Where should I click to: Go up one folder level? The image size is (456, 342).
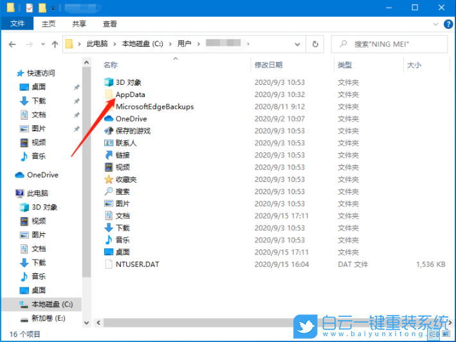click(55, 44)
